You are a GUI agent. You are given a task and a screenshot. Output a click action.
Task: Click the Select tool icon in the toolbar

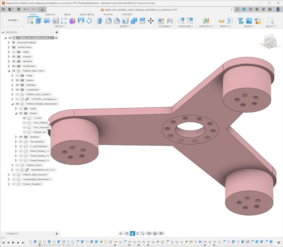[x=270, y=21]
